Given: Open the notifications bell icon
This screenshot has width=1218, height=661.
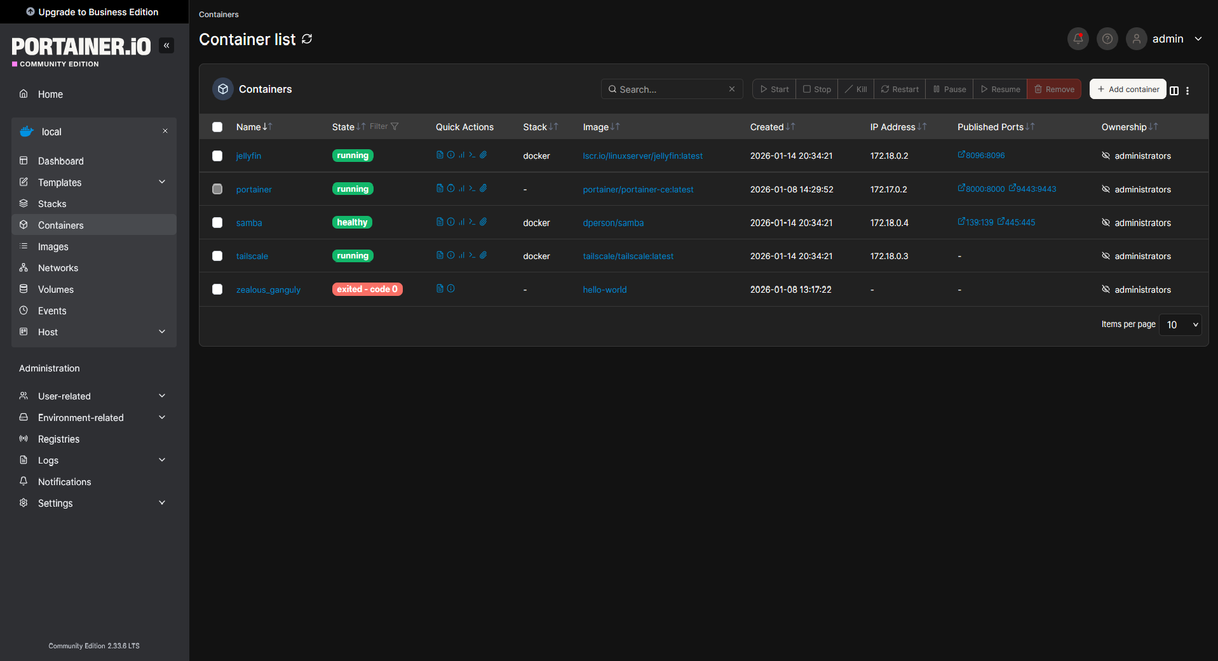Looking at the screenshot, I should point(1078,39).
